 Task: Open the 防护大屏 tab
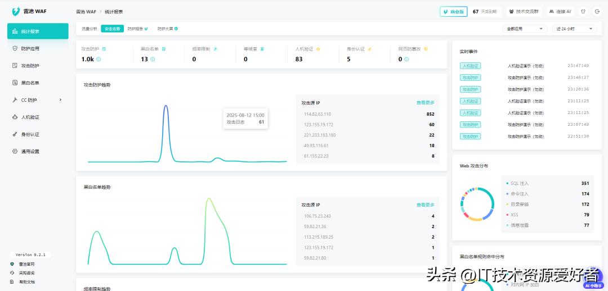tap(167, 29)
